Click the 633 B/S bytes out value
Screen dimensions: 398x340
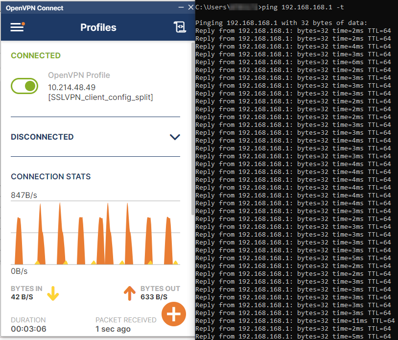click(x=154, y=297)
